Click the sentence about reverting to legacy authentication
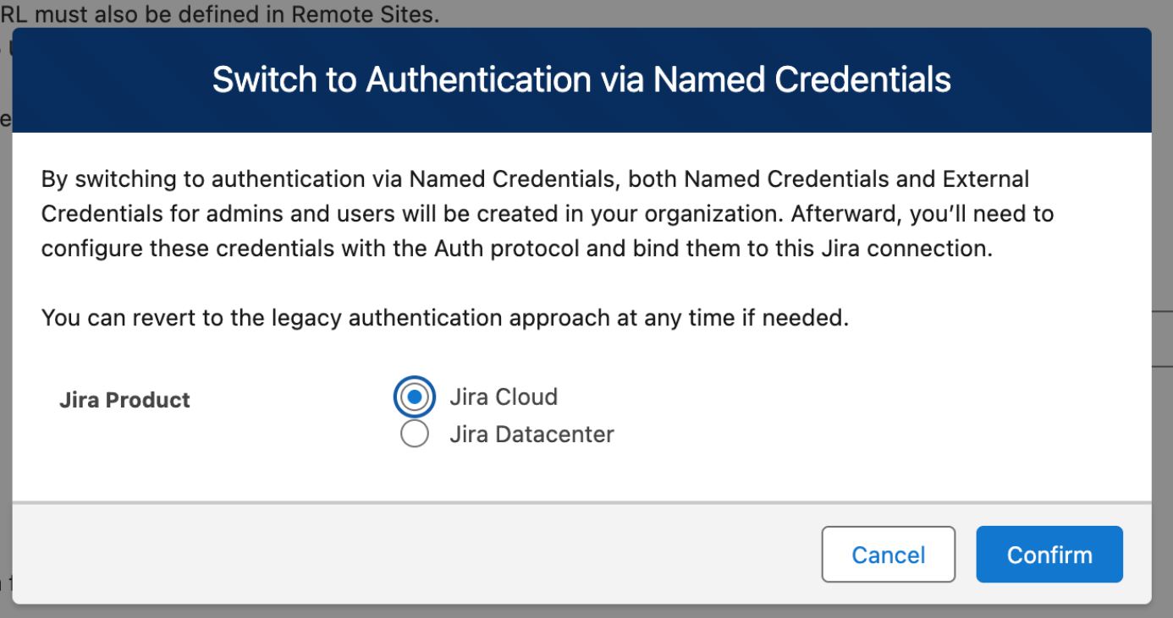Screen dimensions: 1173x618 tap(444, 318)
